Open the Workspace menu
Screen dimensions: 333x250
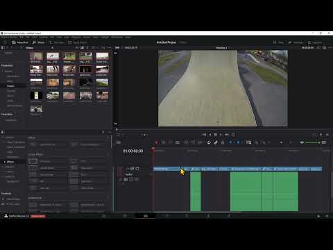tap(117, 37)
